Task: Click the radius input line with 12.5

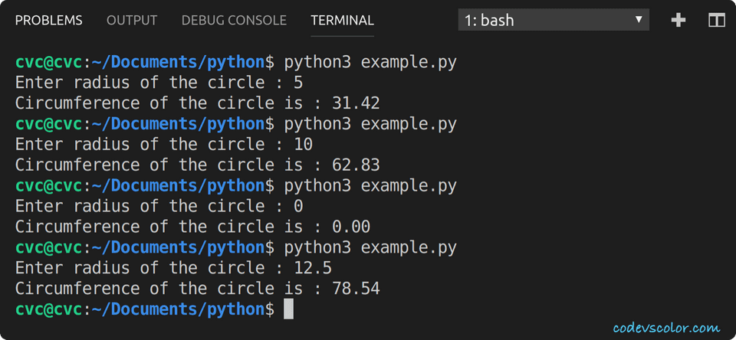Action: [173, 268]
